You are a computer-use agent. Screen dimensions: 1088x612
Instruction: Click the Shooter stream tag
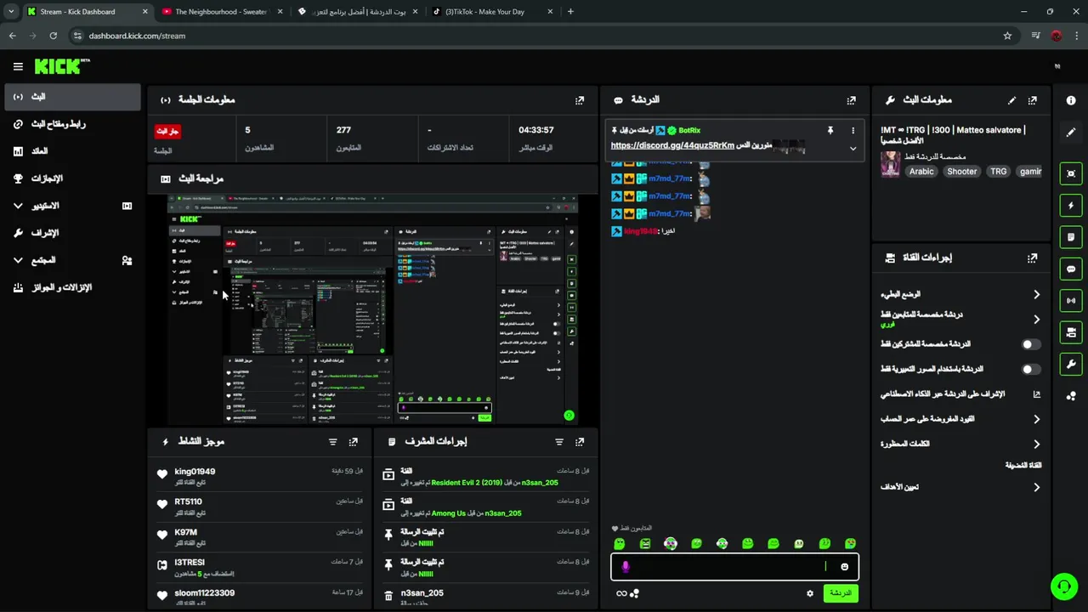click(x=962, y=172)
